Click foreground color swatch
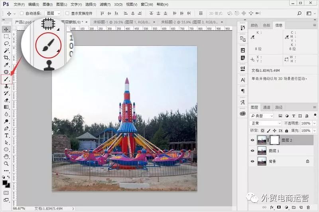 point(5,182)
